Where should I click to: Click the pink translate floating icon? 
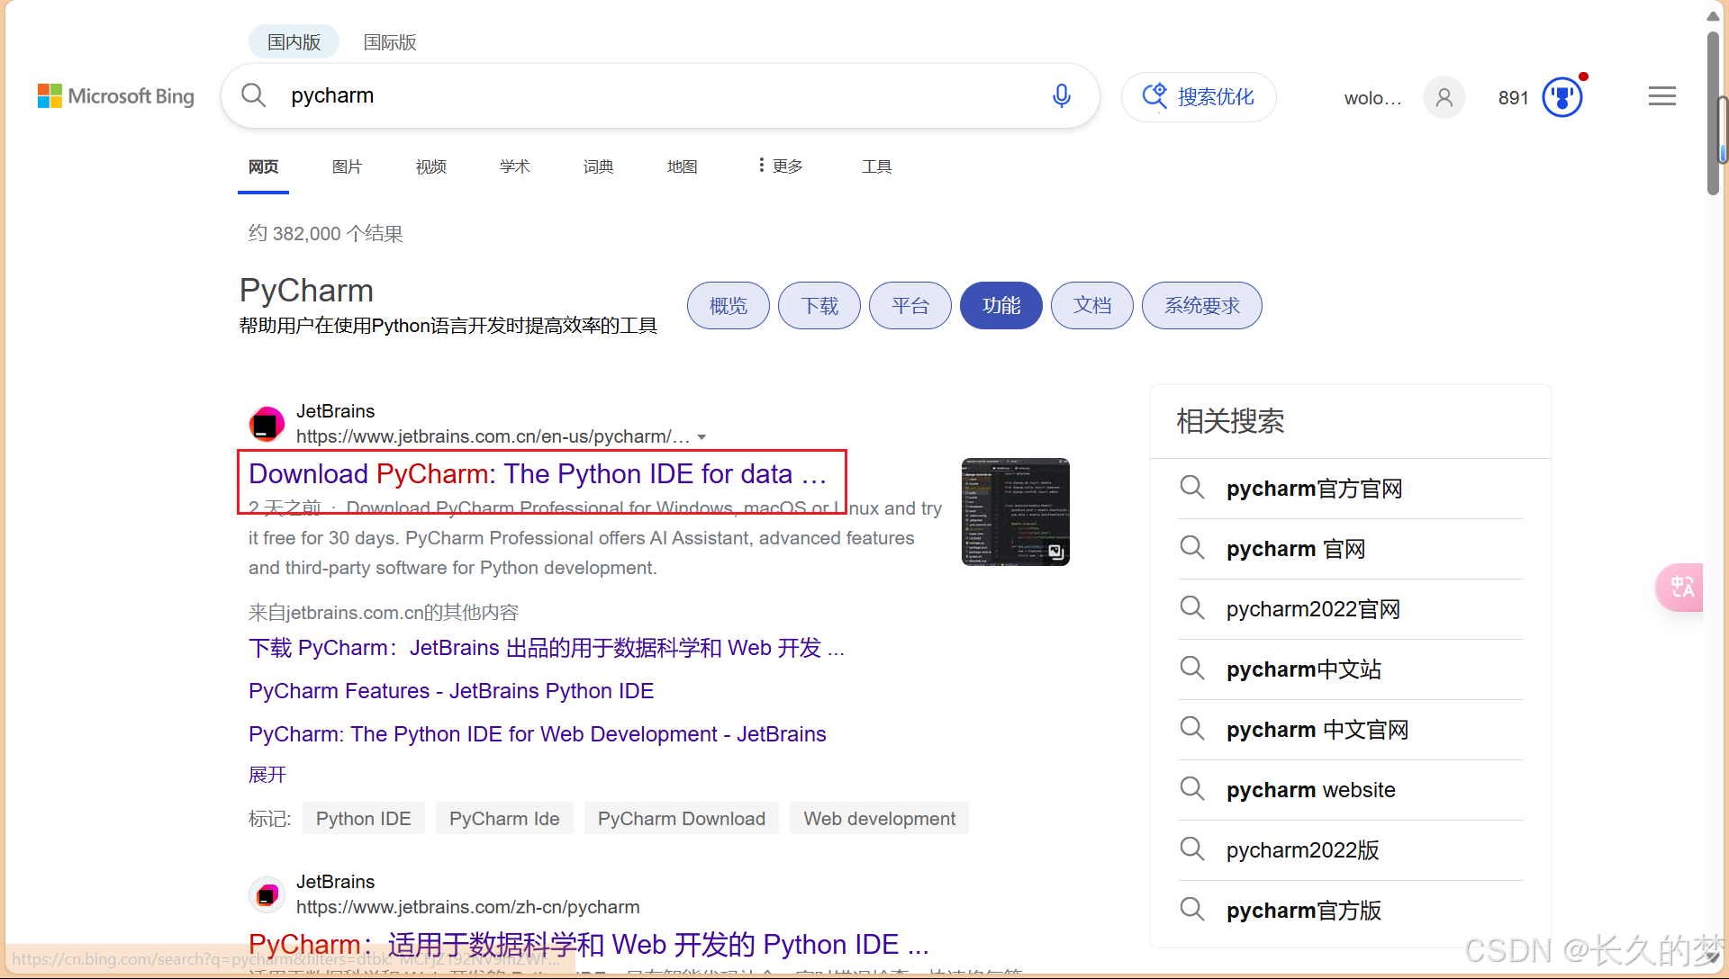[x=1680, y=588]
